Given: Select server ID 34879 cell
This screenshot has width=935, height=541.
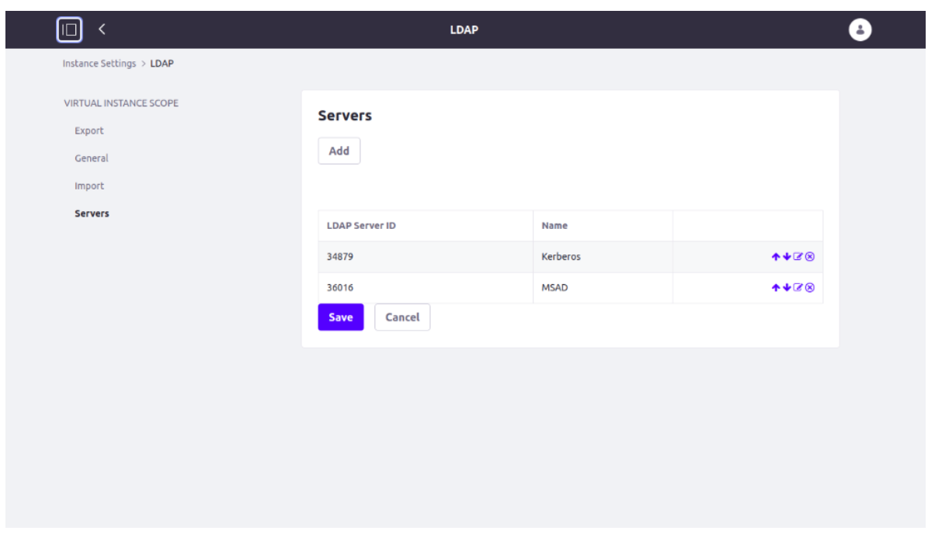Looking at the screenshot, I should pyautogui.click(x=426, y=257).
